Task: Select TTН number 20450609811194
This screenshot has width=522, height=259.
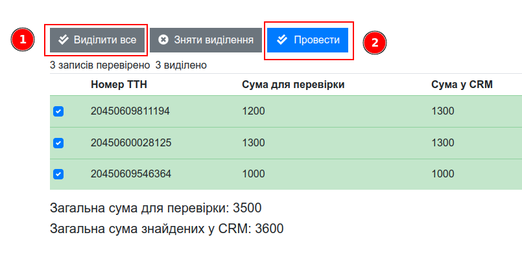Action: point(130,111)
